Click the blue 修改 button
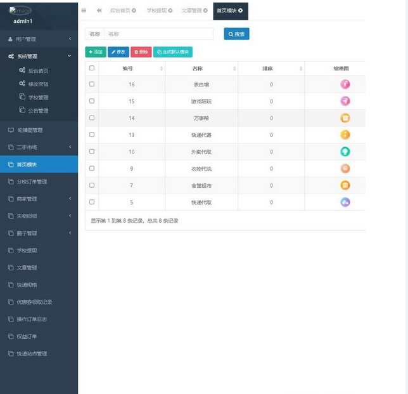The image size is (408, 394). (118, 52)
